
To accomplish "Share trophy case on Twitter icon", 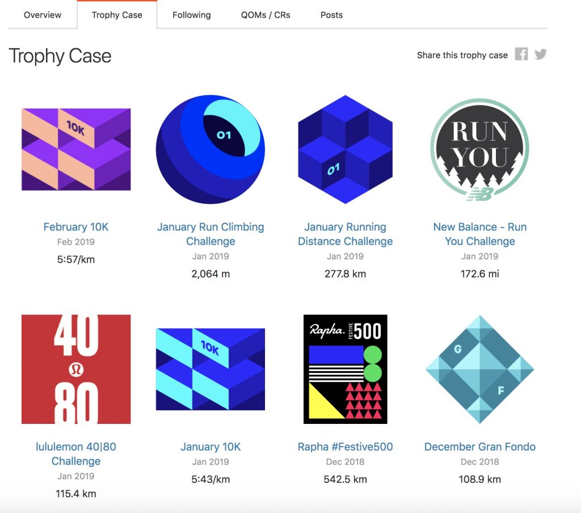I will (541, 54).
